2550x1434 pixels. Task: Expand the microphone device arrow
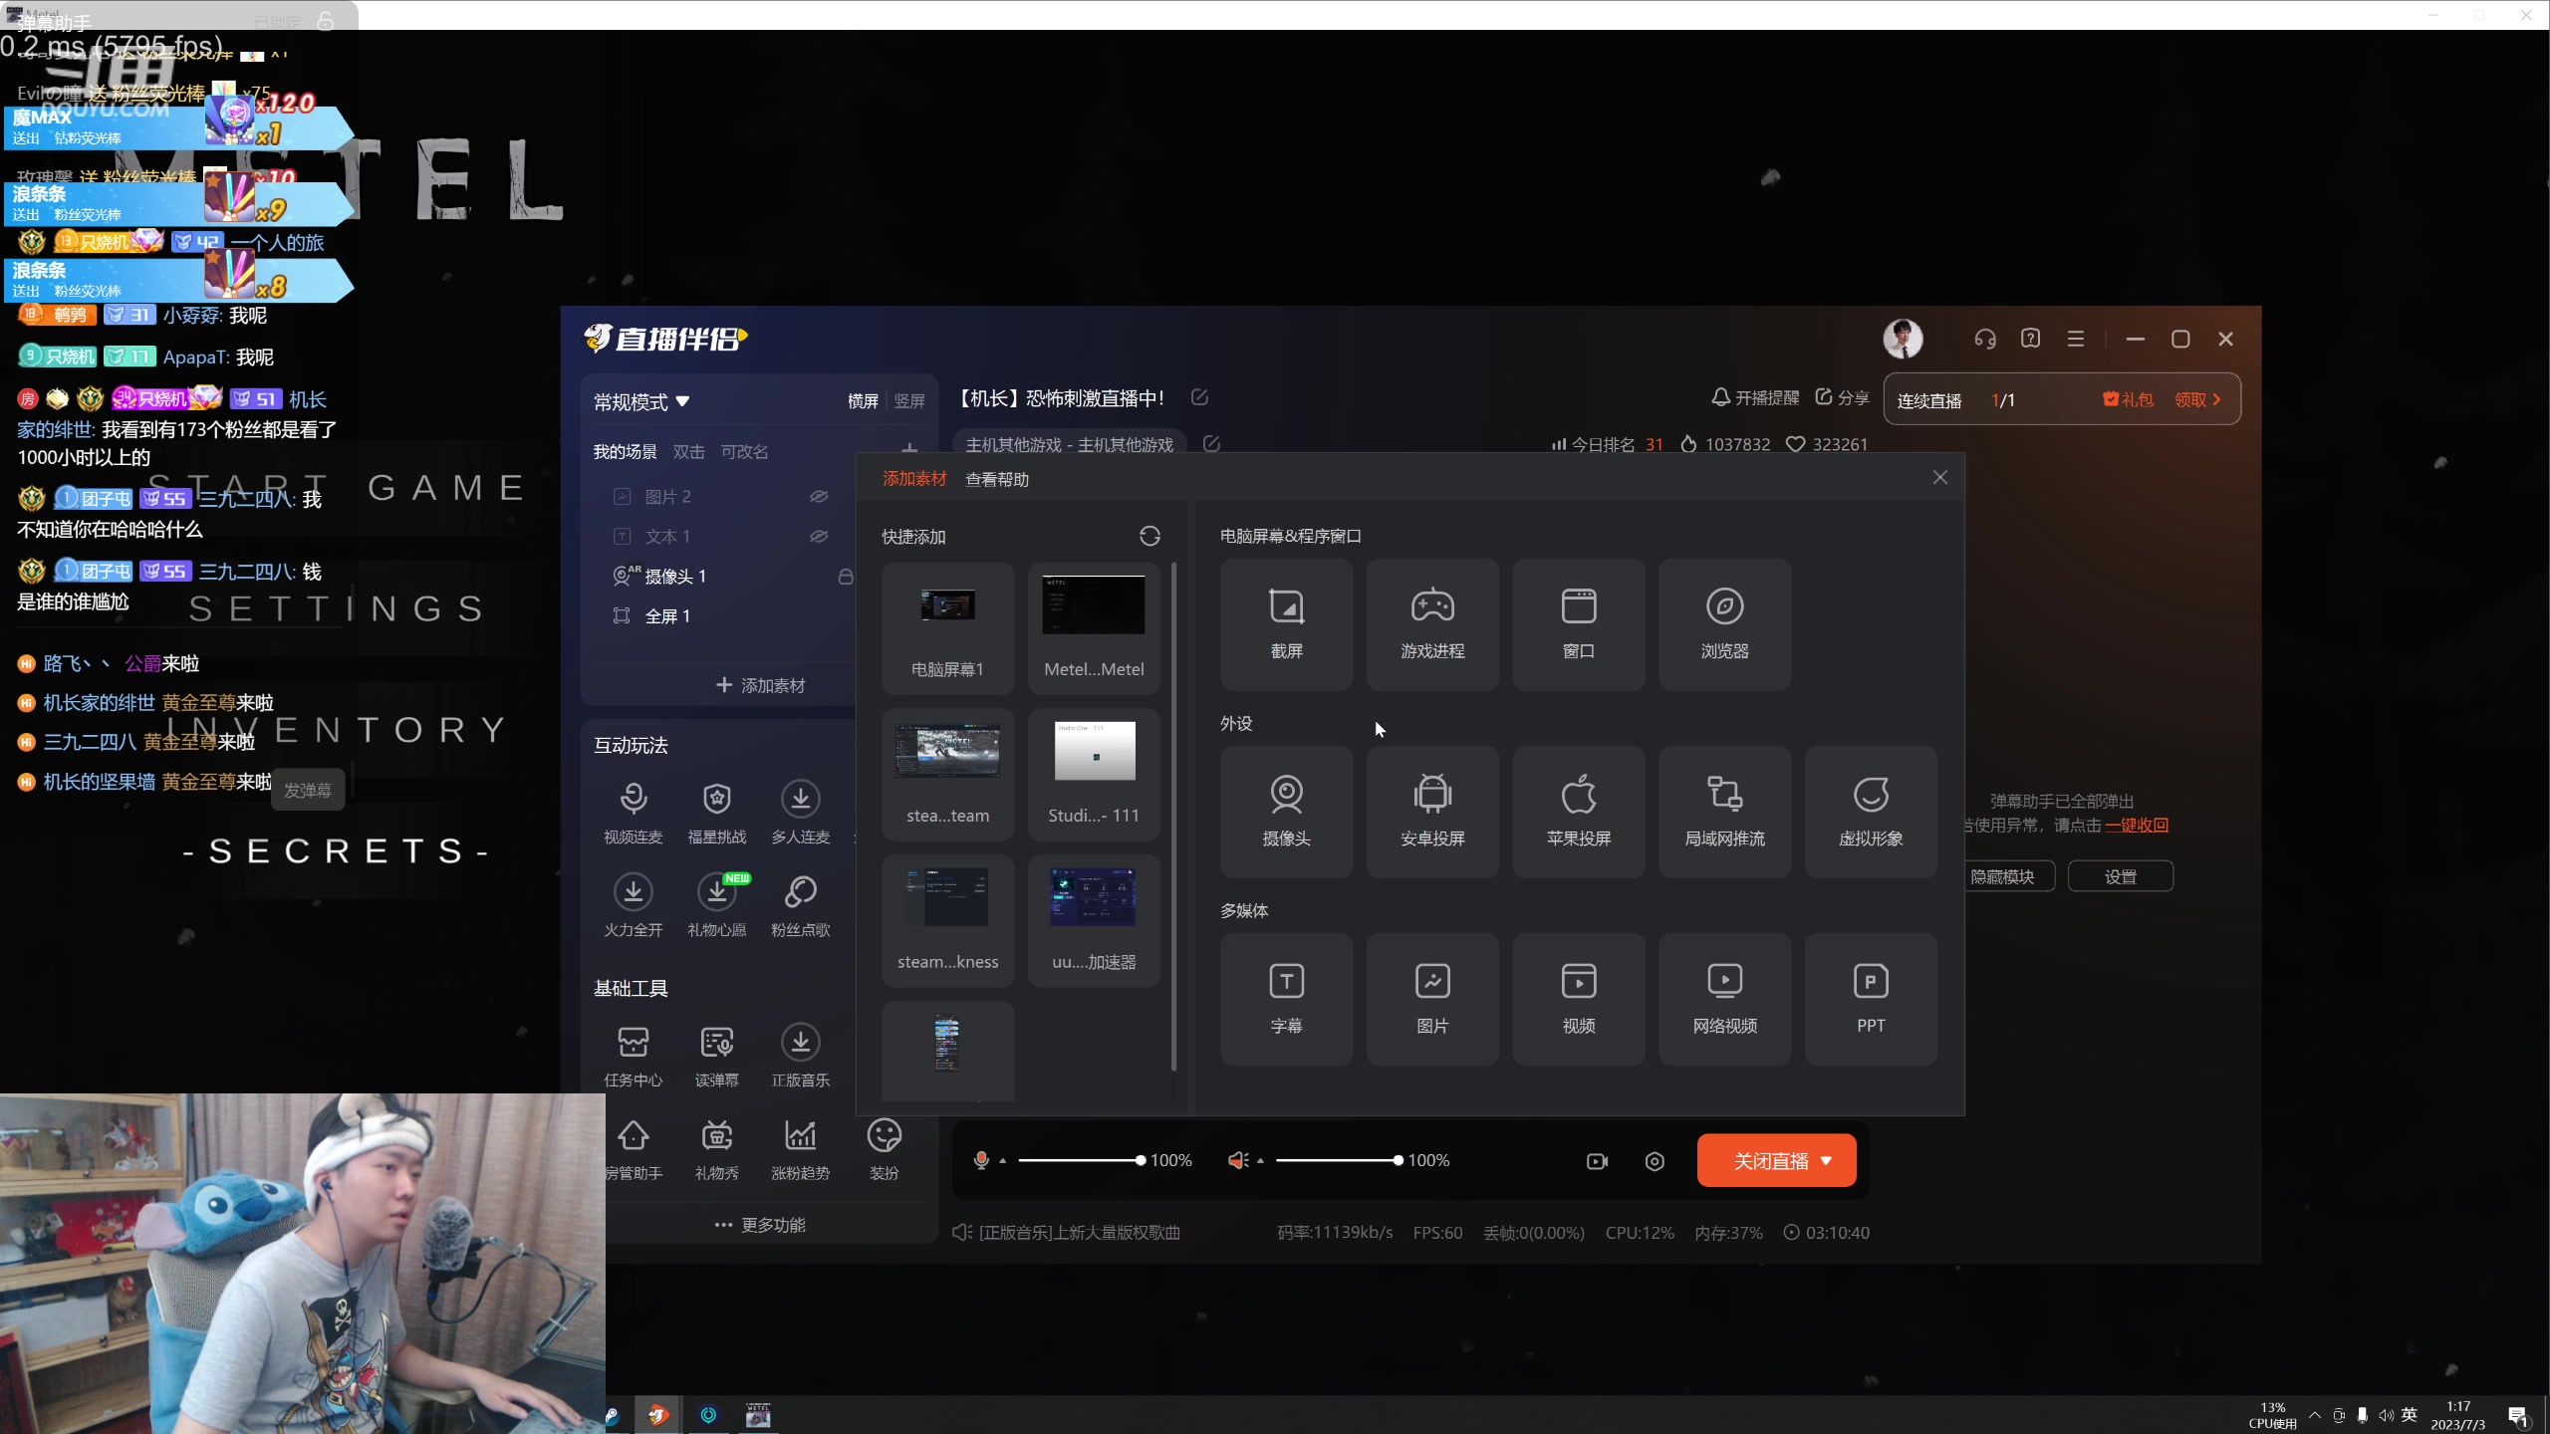point(1002,1160)
